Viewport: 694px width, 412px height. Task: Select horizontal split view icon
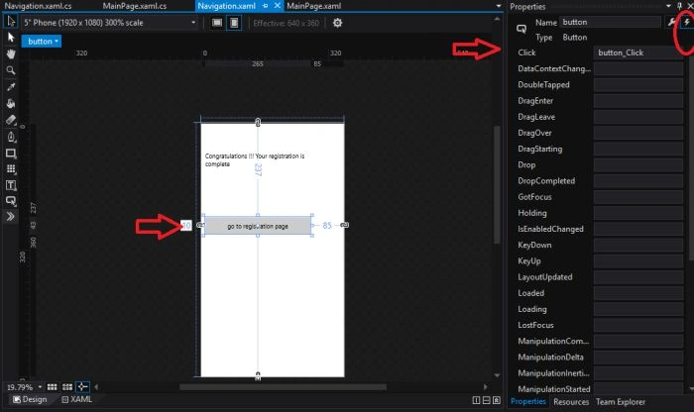pyautogui.click(x=486, y=400)
